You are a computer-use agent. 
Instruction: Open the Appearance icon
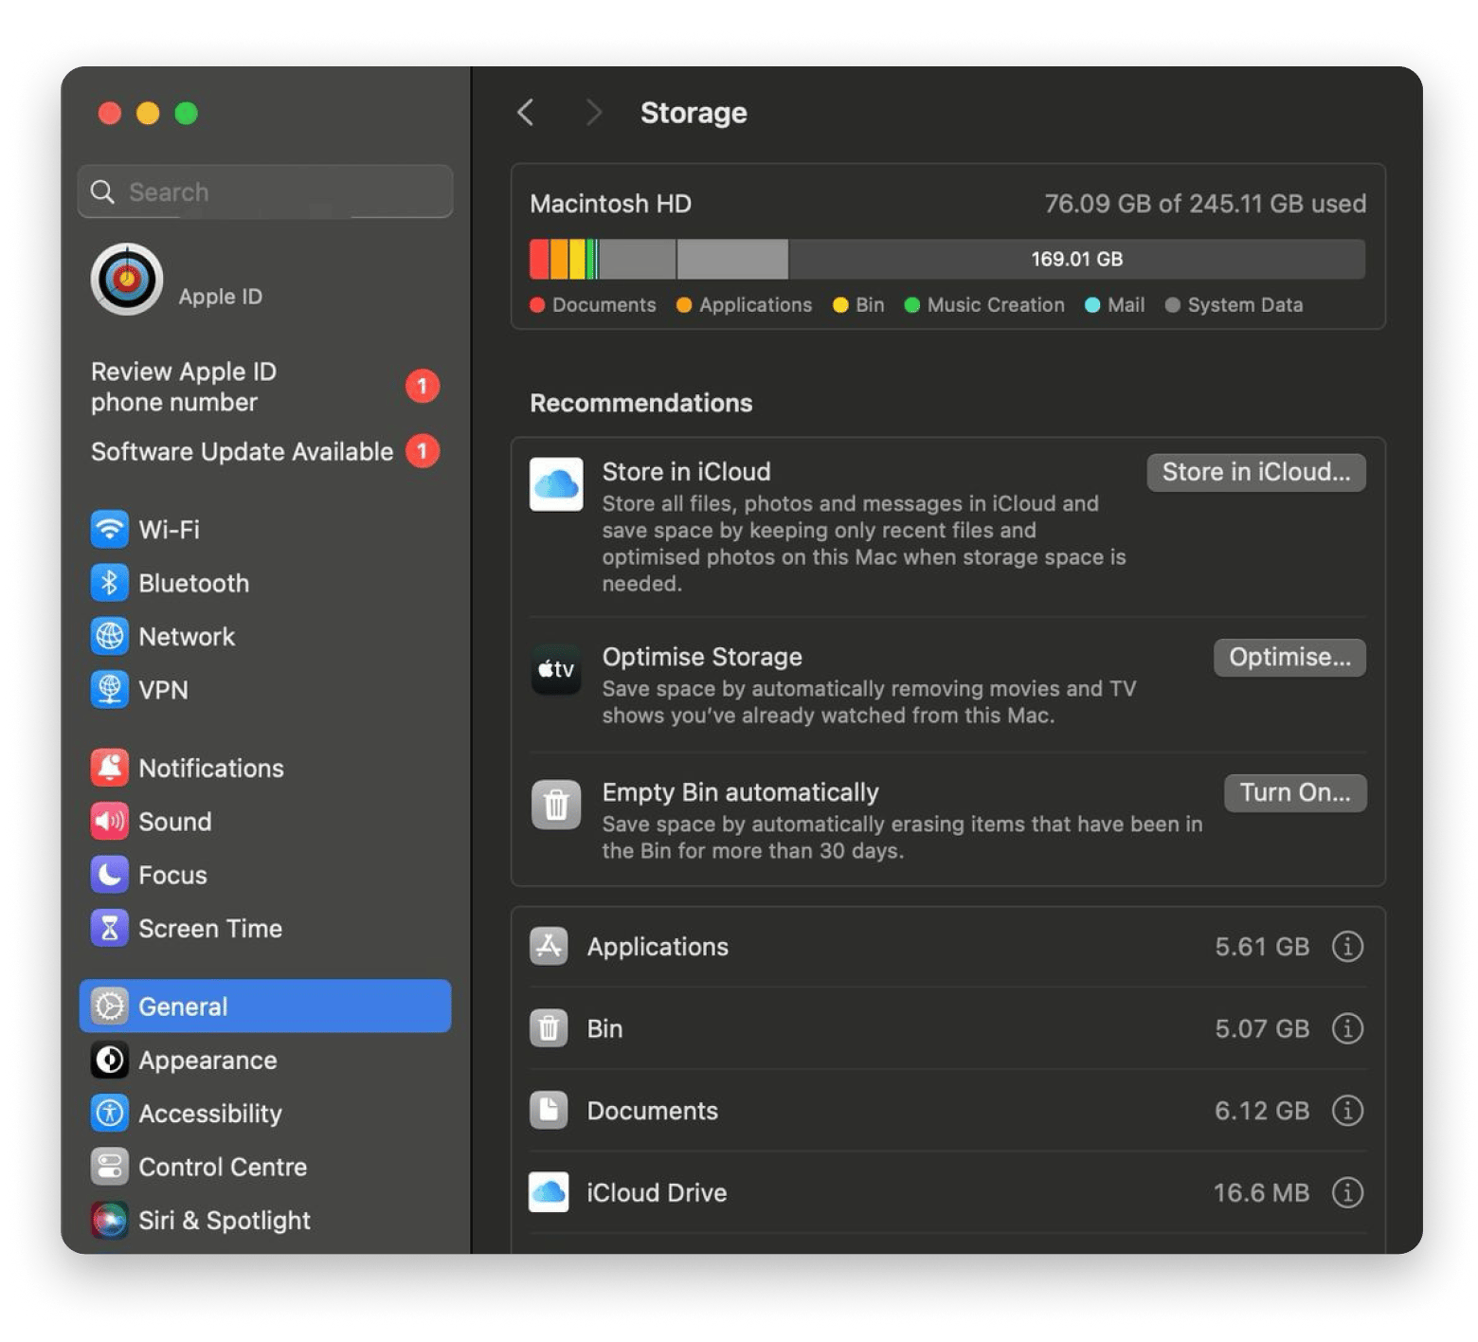point(109,1060)
